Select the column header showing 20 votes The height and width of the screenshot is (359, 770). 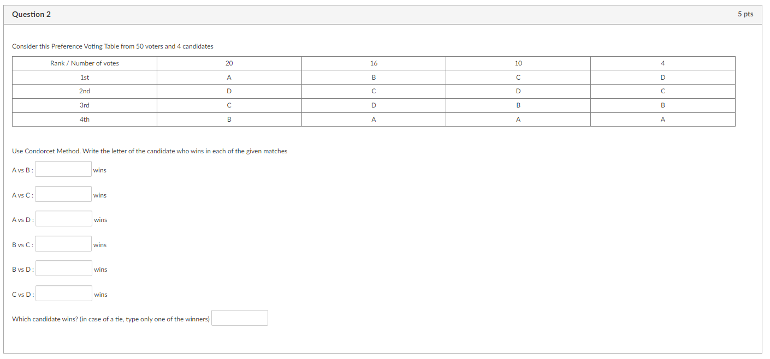coord(228,63)
